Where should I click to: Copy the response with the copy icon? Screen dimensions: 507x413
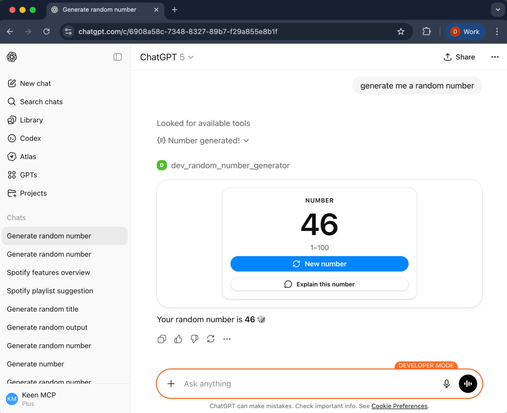coord(162,339)
